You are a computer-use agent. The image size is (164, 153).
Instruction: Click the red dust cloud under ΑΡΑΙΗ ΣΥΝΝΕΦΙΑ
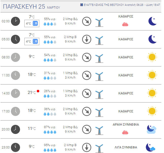coord(125,132)
